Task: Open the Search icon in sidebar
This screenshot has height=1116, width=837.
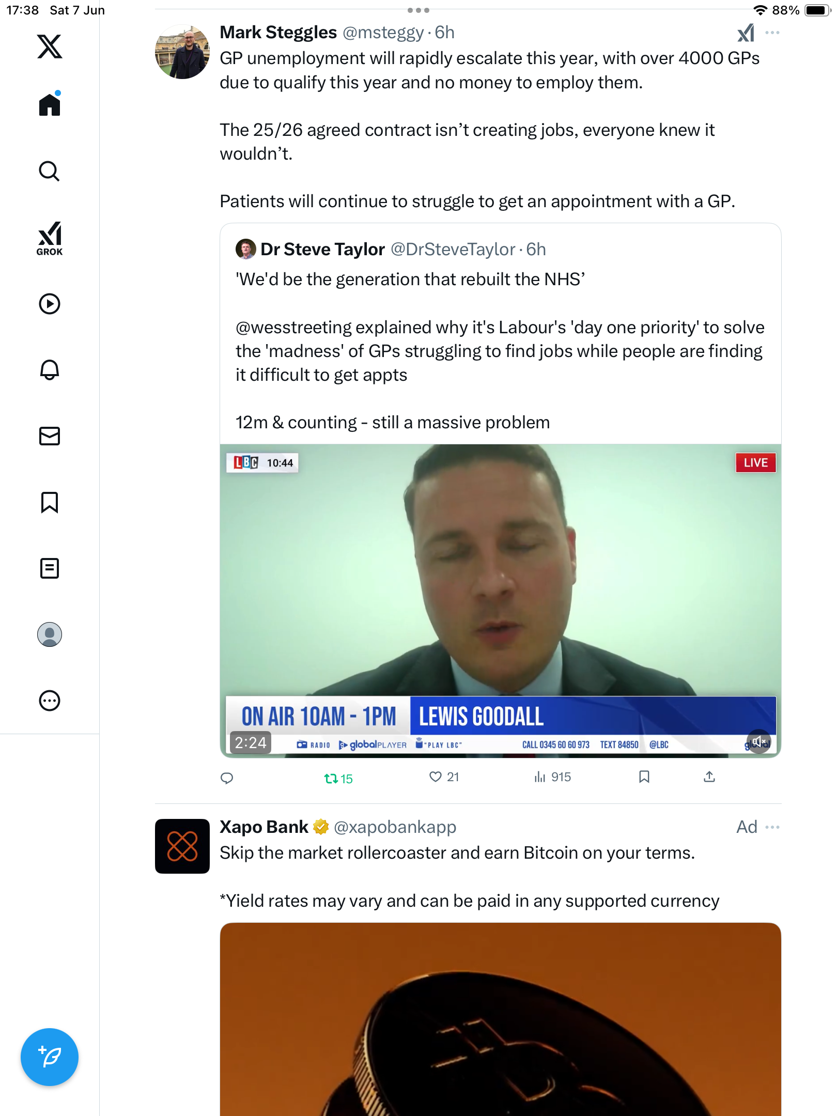Action: click(x=50, y=171)
